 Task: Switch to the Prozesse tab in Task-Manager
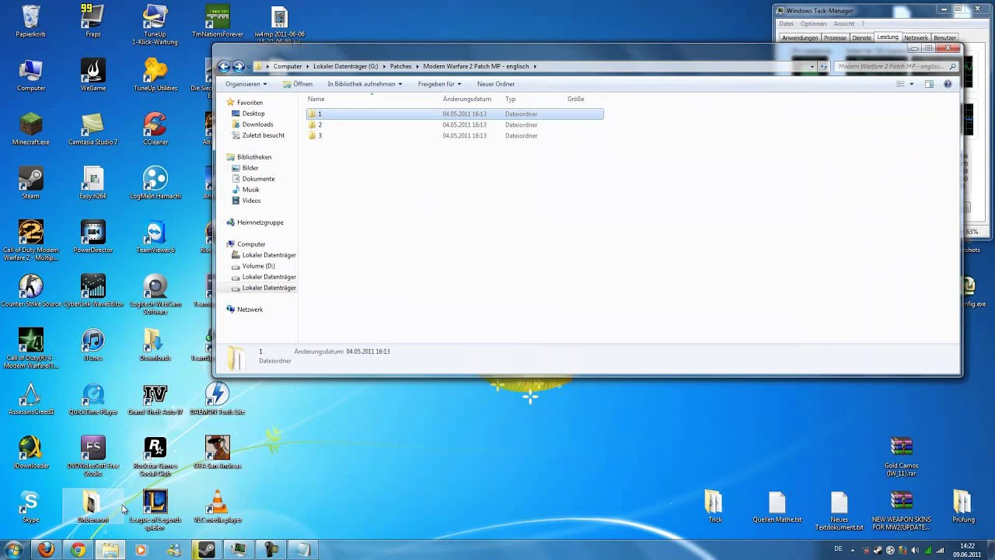point(835,37)
